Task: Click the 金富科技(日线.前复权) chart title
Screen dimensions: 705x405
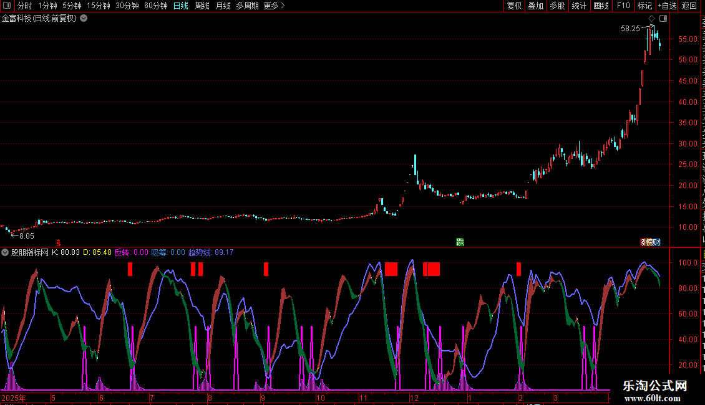Action: tap(39, 19)
